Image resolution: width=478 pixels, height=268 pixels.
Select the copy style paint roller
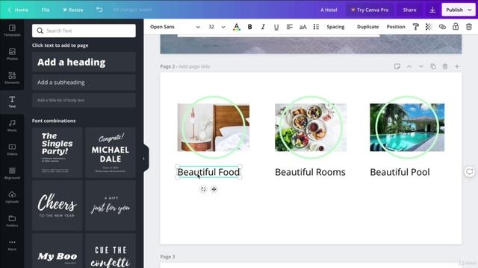pyautogui.click(x=415, y=27)
